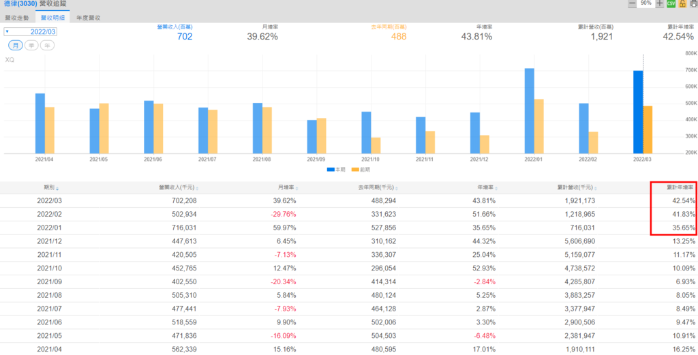This screenshot has height=355, width=698.
Task: Sort by 年增率 column arrow icon
Action: point(496,189)
